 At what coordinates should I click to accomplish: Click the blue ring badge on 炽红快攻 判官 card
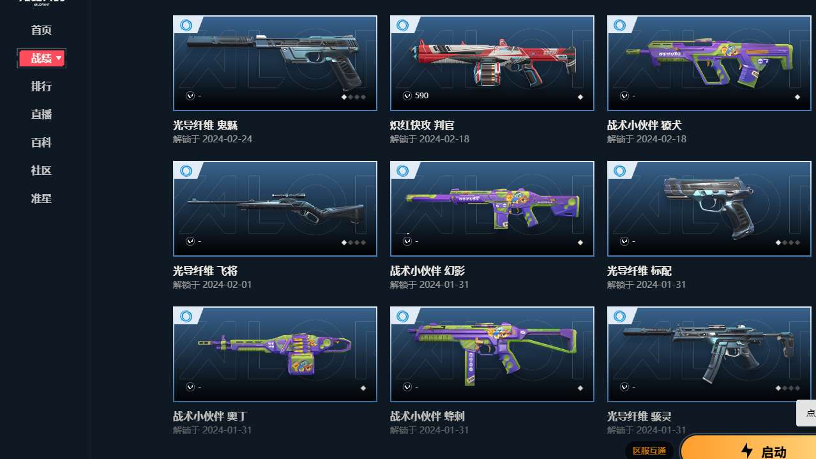(x=403, y=26)
